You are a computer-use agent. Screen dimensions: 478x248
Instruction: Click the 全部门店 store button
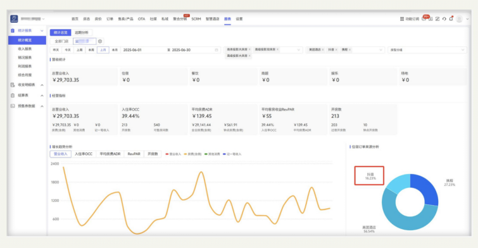61,41
